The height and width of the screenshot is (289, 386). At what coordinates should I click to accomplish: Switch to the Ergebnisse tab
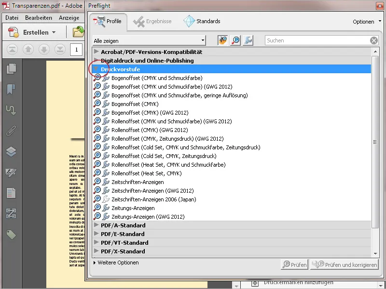(x=152, y=21)
